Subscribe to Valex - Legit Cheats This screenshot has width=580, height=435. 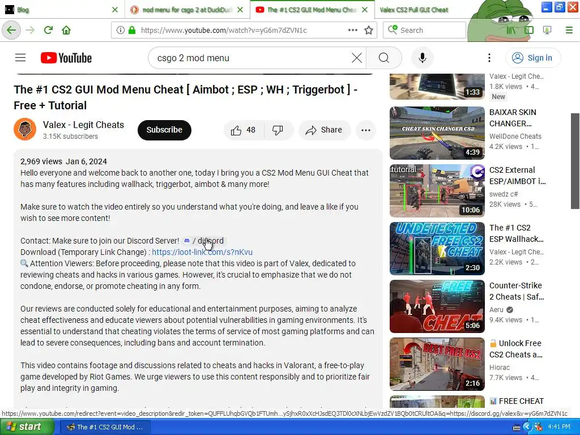point(164,130)
